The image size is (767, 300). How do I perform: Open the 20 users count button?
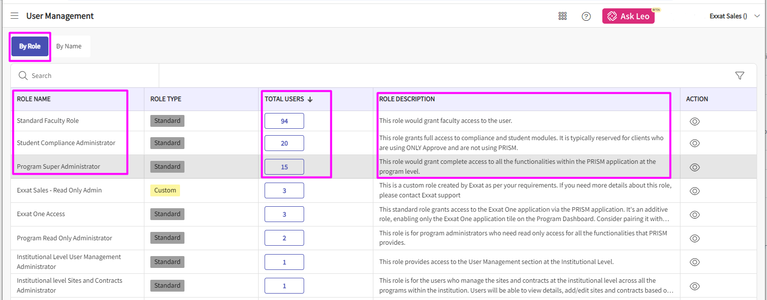click(284, 143)
